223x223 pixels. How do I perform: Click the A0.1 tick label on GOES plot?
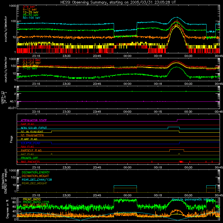pos(13,101)
